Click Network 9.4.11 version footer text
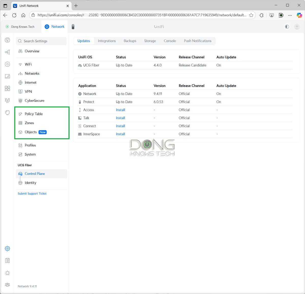Viewport: 305px width, 294px height. (x=27, y=286)
